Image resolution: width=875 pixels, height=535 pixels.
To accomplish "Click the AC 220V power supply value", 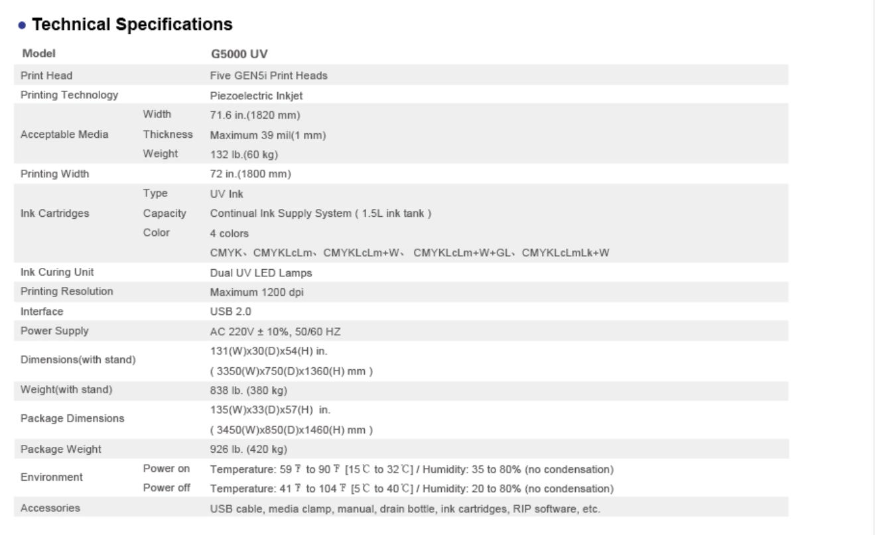I will [x=274, y=330].
